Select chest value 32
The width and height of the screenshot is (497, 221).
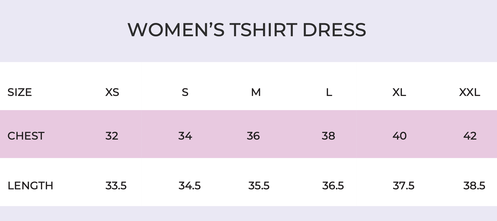click(x=112, y=136)
